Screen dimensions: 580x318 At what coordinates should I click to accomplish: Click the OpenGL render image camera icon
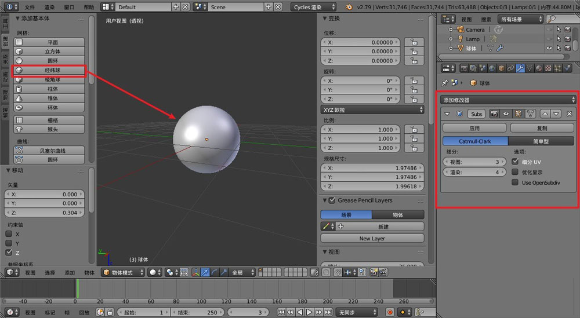(x=374, y=273)
